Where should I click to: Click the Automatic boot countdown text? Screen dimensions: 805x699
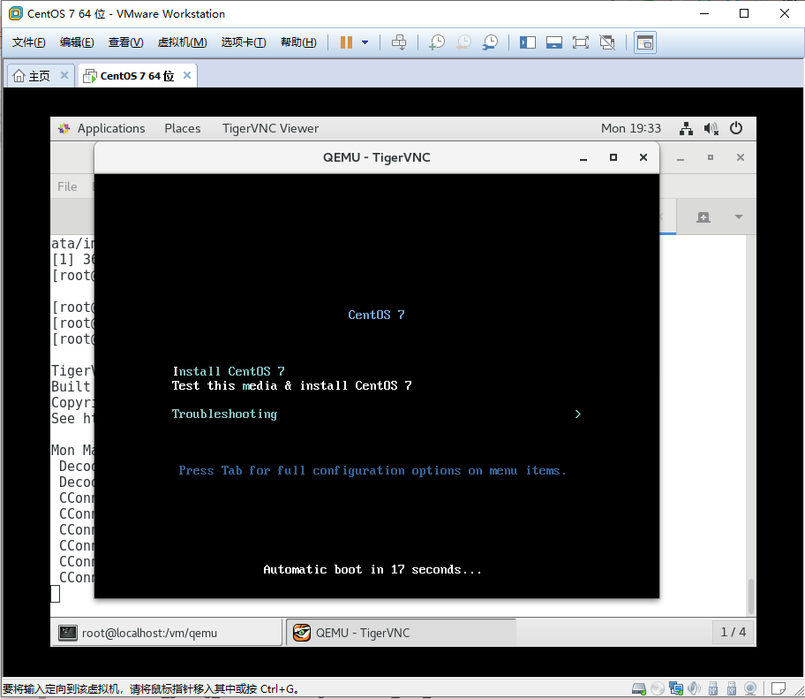tap(372, 569)
